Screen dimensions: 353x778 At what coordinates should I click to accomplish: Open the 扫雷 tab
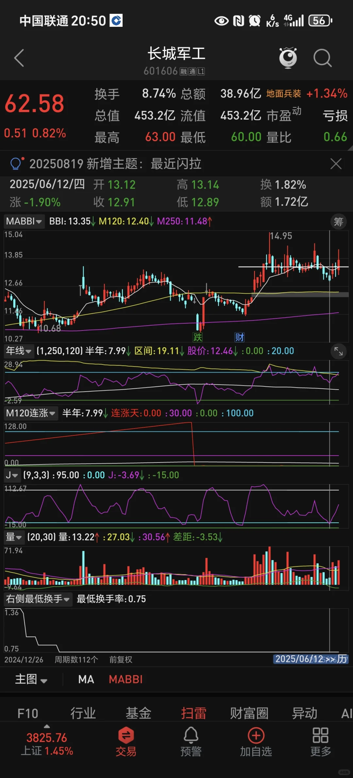[x=194, y=713]
